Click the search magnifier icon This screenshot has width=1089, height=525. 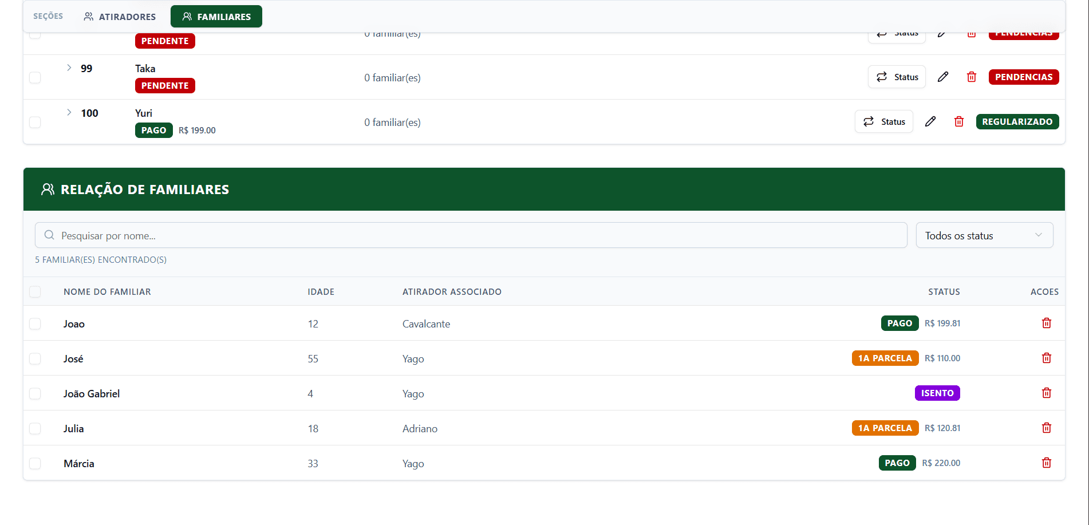49,235
